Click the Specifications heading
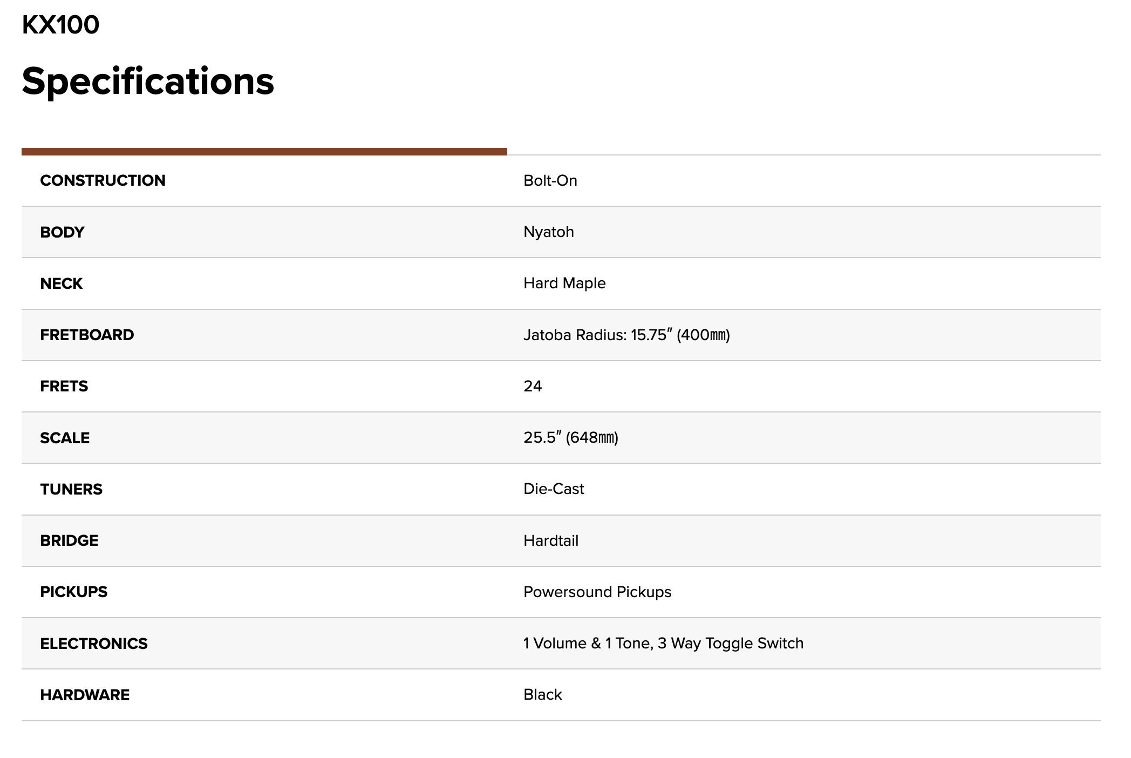1131x758 pixels. click(x=148, y=82)
